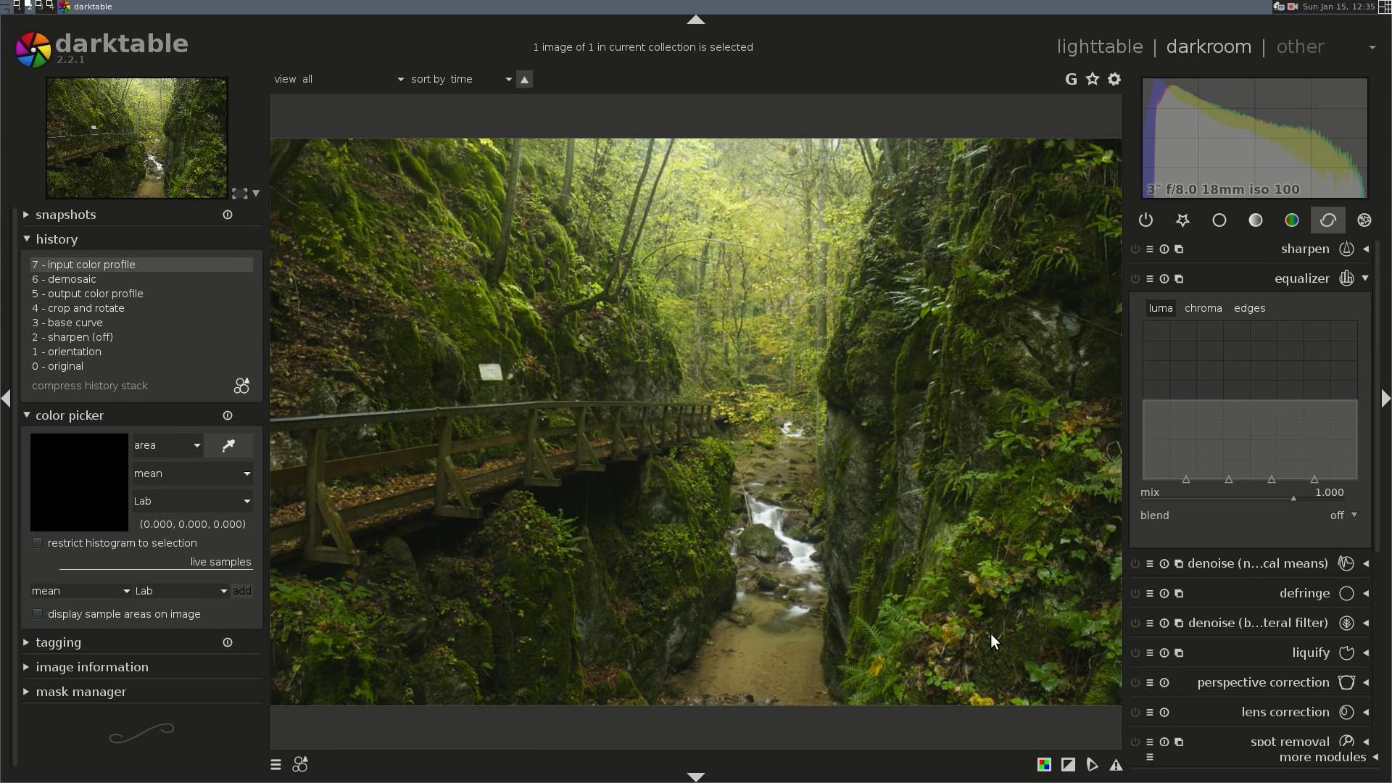The image size is (1392, 783).
Task: Toggle the overexposure warning indicator icon
Action: [1068, 765]
